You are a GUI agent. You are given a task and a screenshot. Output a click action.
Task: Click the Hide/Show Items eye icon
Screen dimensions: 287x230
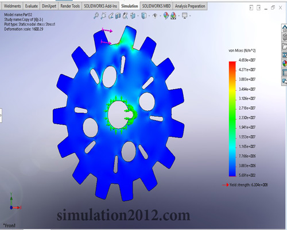(x=155, y=16)
